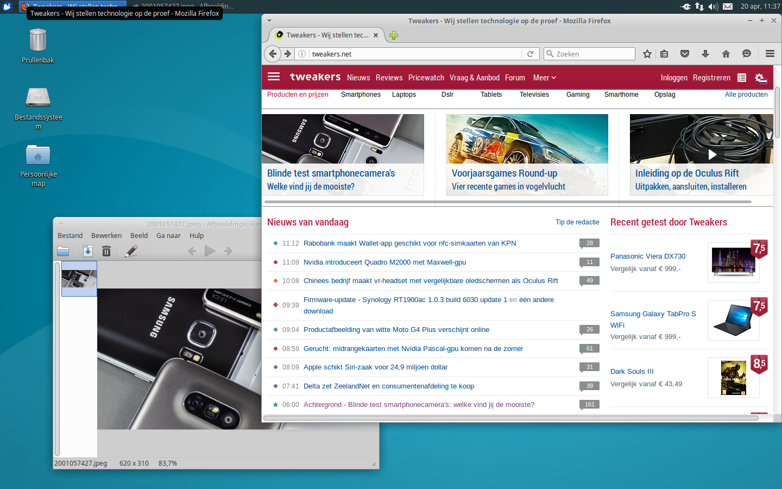Open the Tip de redactie link
This screenshot has height=489, width=782.
tap(577, 222)
